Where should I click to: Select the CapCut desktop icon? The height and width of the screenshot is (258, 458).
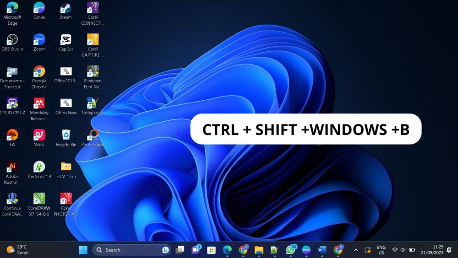click(x=65, y=43)
